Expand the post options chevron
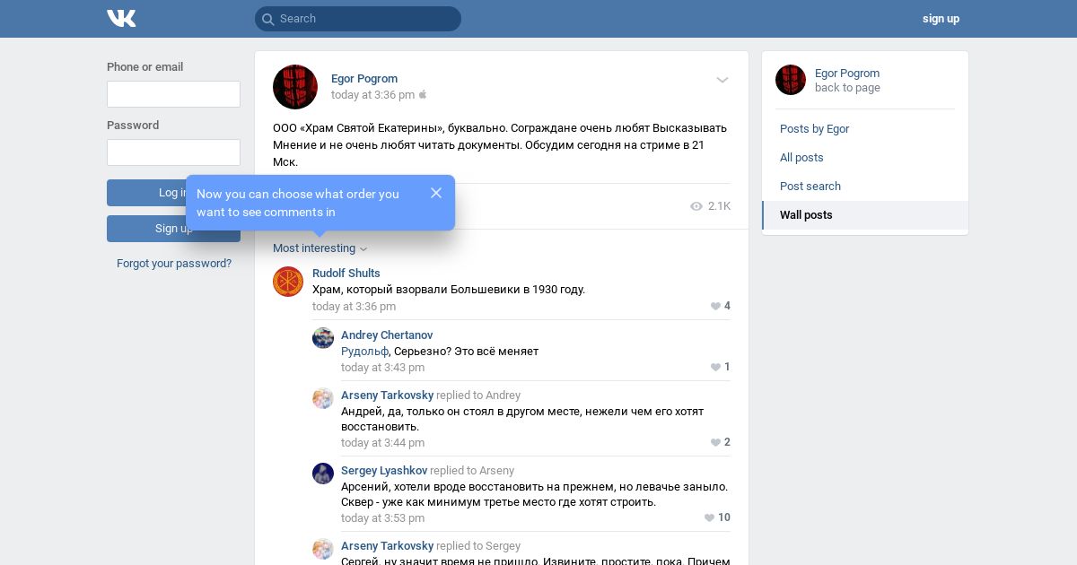This screenshot has width=1077, height=565. (x=722, y=80)
